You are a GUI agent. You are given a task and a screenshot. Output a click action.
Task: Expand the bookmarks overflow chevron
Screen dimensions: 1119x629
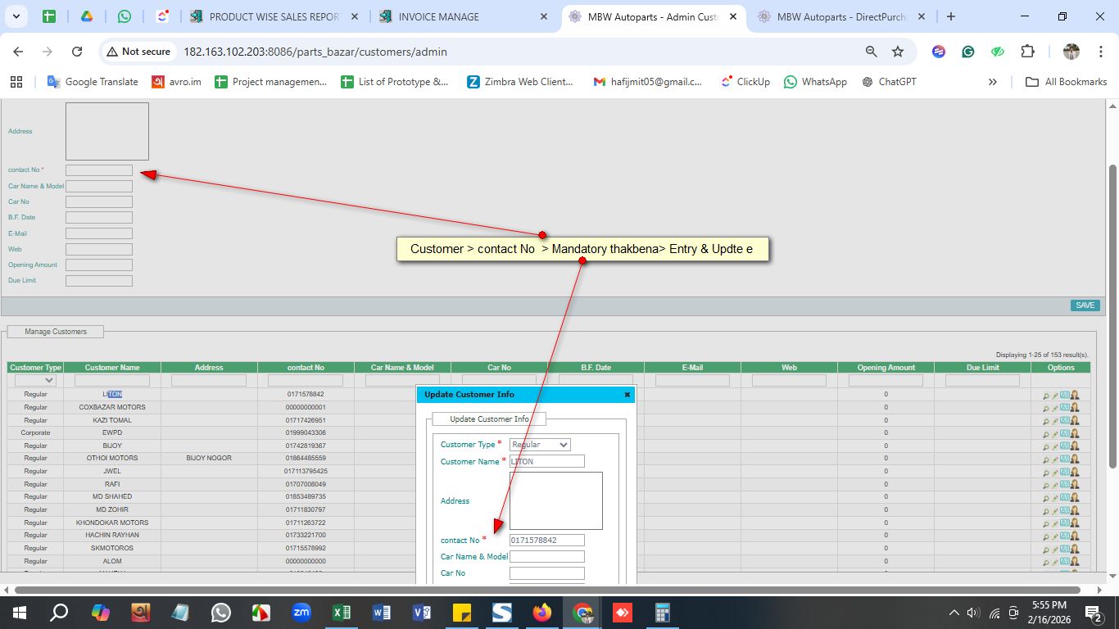pos(993,82)
